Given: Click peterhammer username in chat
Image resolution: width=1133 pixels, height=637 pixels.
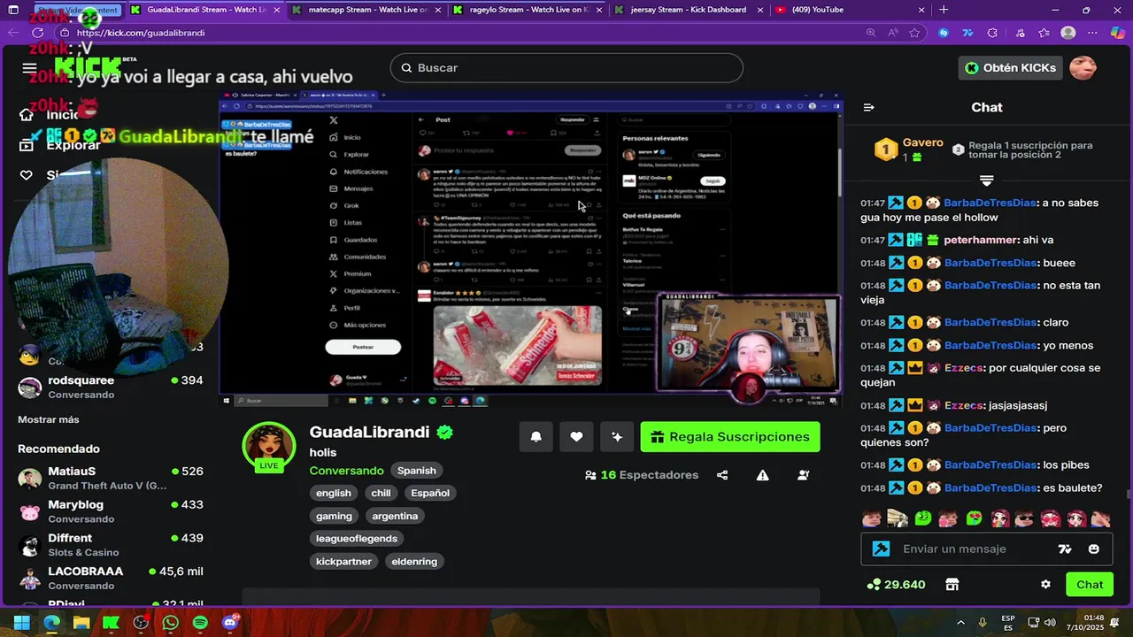Looking at the screenshot, I should pyautogui.click(x=981, y=240).
